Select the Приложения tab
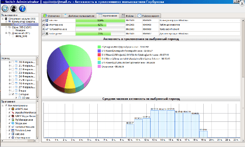 108,16
